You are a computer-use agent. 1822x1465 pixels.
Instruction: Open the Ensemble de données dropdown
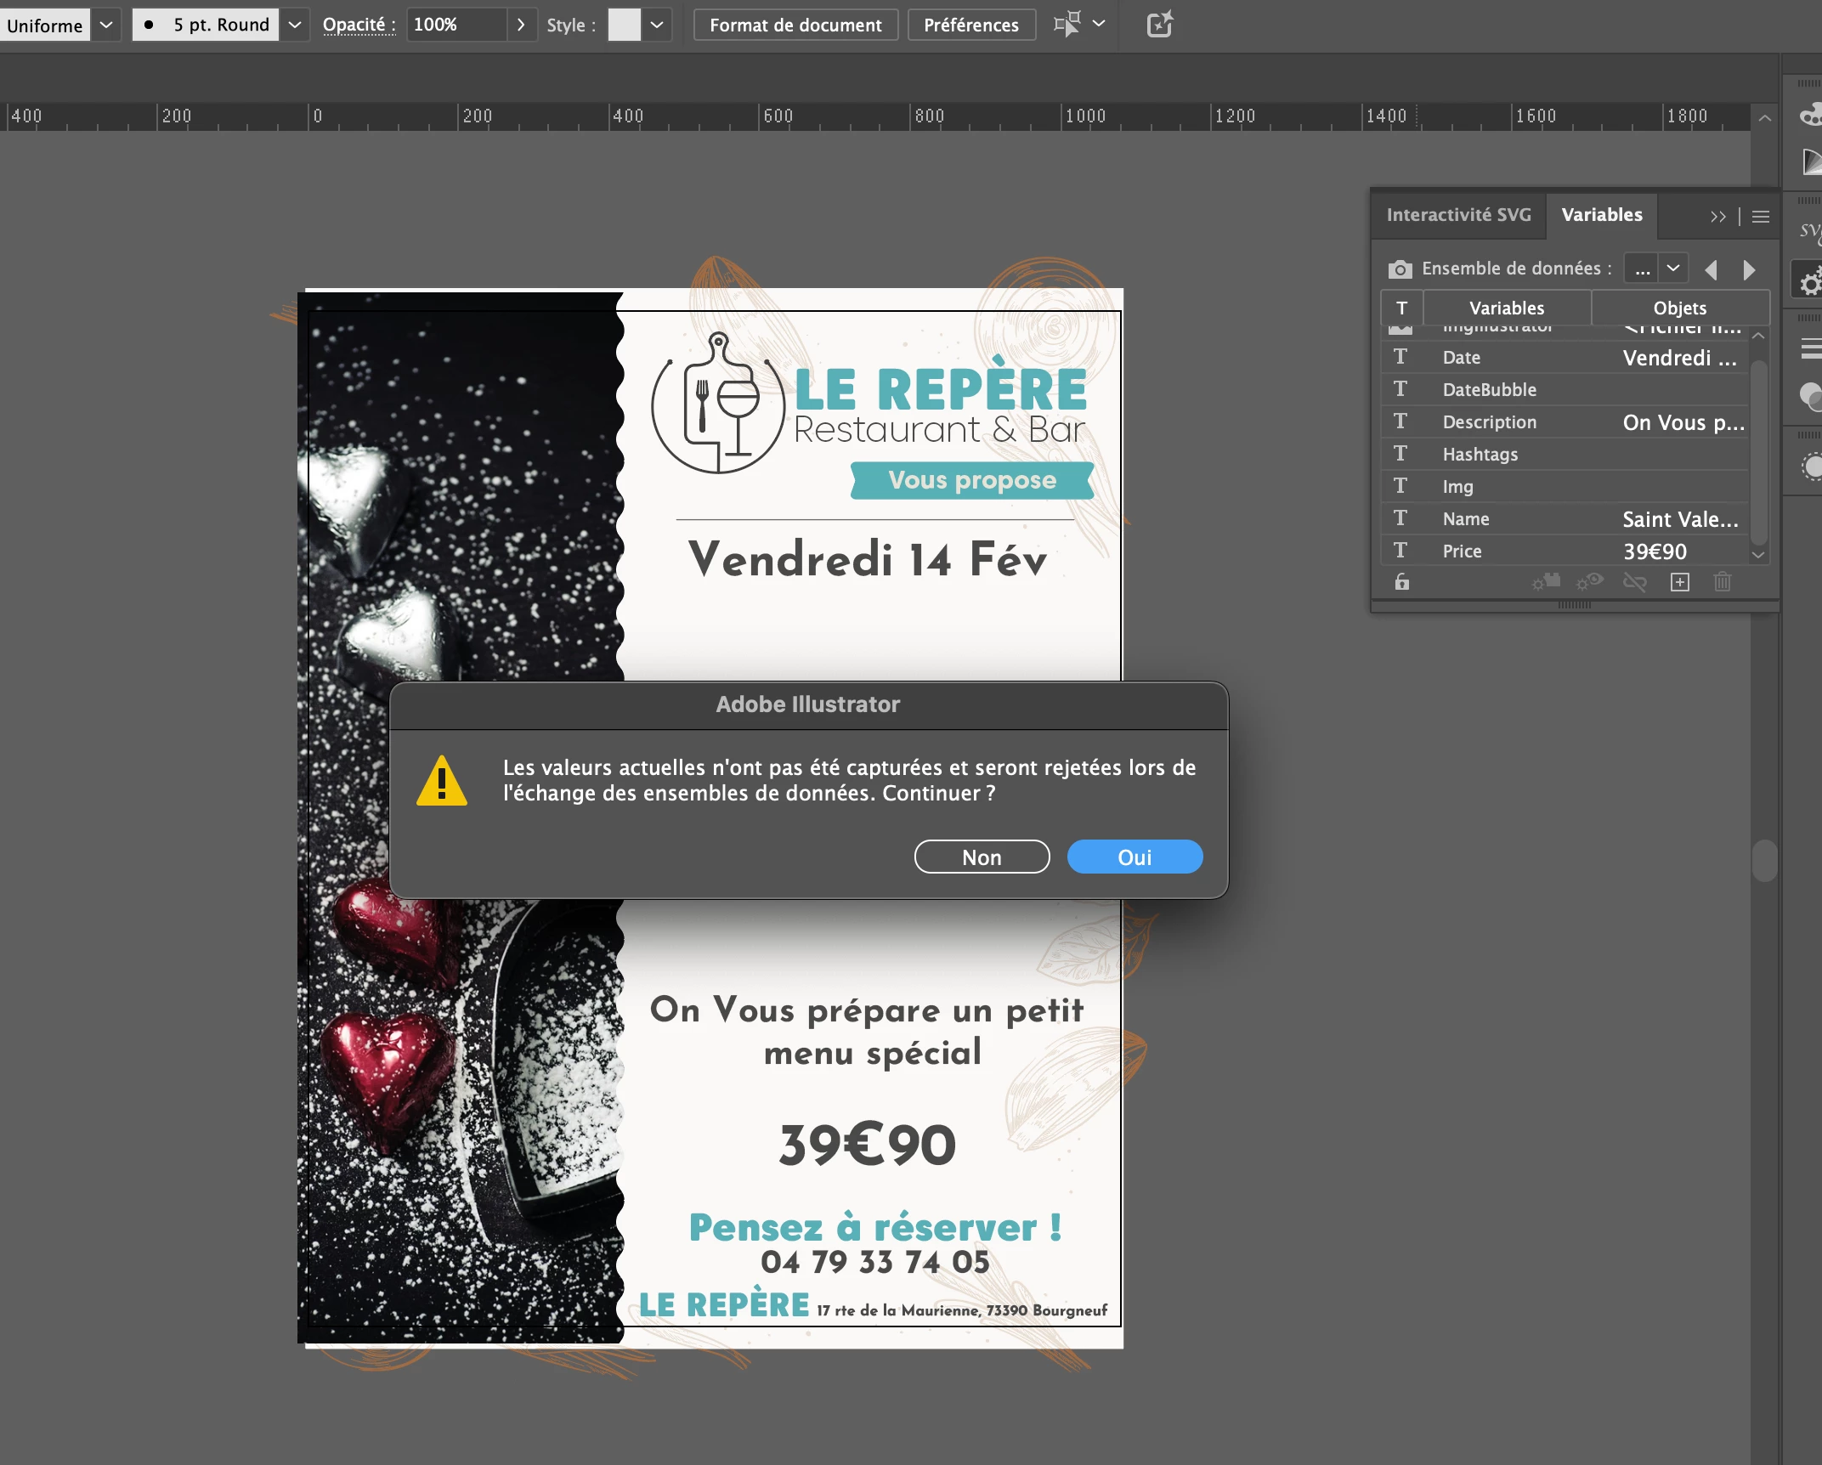click(x=1672, y=269)
